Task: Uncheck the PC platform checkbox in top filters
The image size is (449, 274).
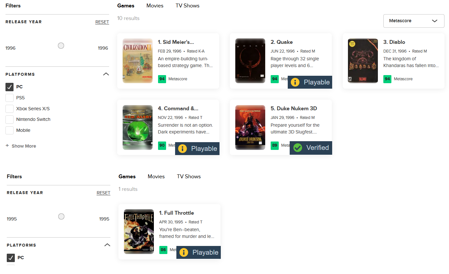Action: tap(10, 87)
